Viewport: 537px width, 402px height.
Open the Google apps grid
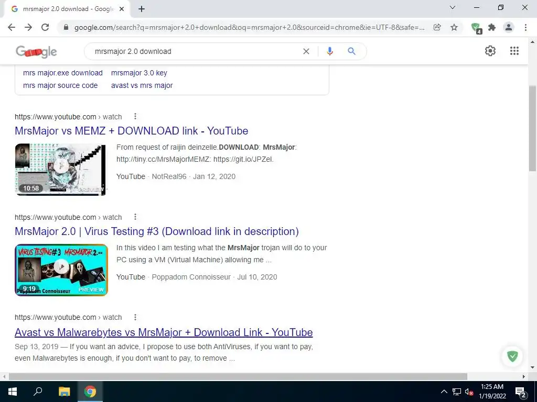click(x=514, y=51)
